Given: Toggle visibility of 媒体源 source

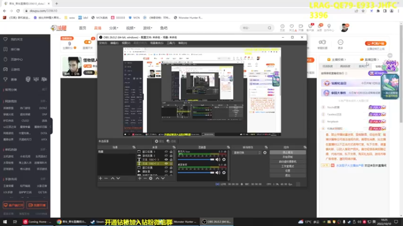Looking at the screenshot, I should pos(166,171).
